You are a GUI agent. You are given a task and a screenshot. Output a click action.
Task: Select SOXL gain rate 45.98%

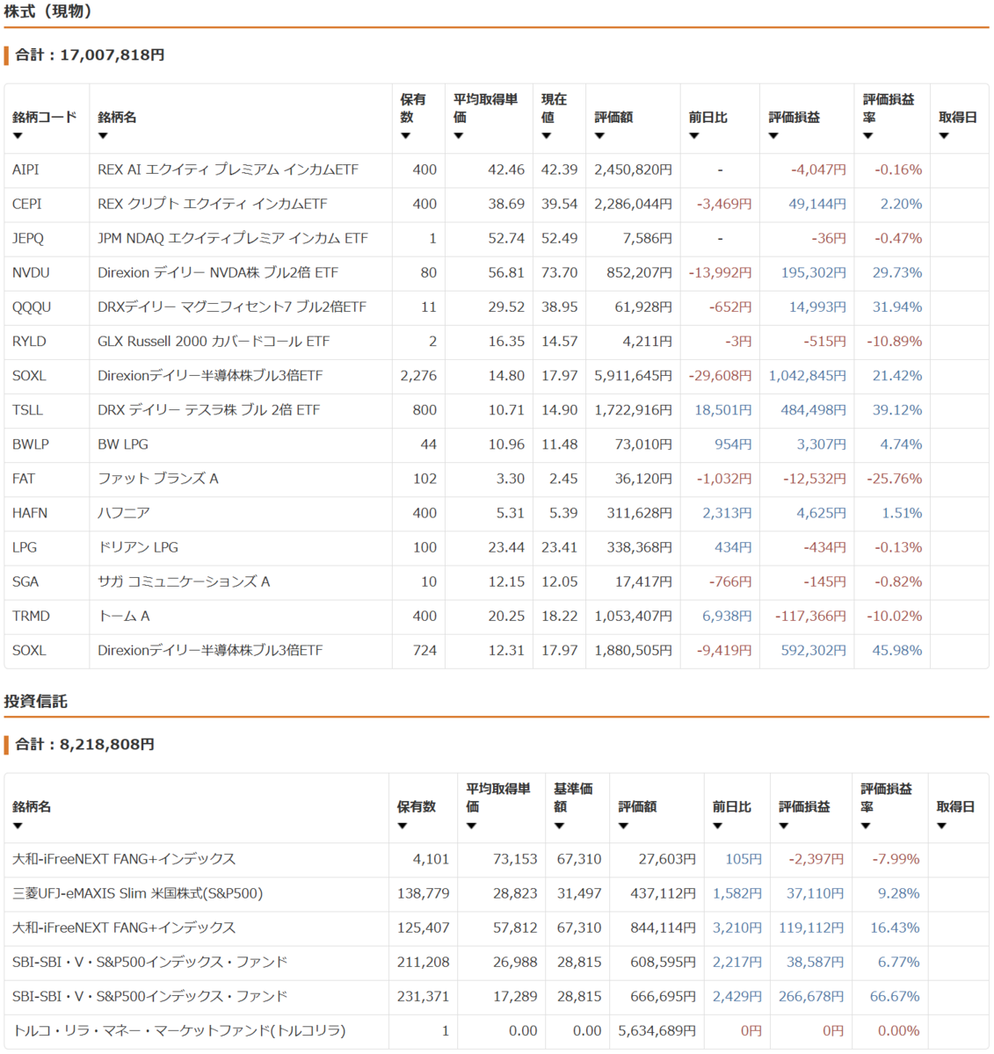point(897,650)
